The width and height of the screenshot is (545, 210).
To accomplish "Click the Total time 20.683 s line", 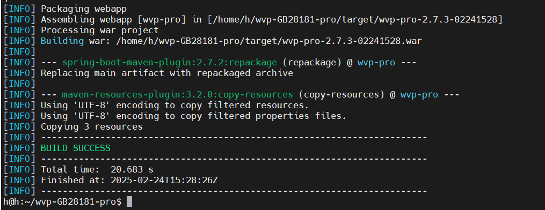I will pos(97,169).
